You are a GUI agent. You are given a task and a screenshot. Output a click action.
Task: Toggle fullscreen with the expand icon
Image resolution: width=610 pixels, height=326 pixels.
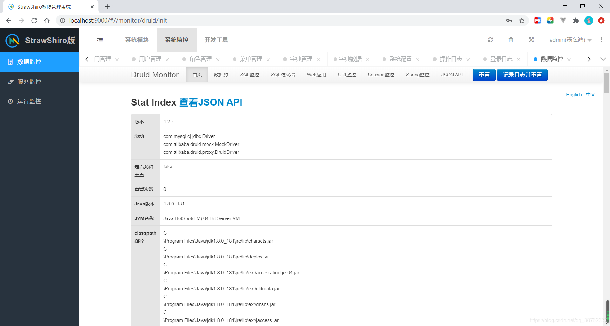(531, 40)
